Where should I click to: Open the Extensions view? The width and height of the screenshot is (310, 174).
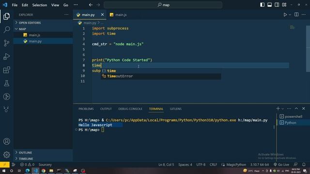pyautogui.click(x=6, y=70)
